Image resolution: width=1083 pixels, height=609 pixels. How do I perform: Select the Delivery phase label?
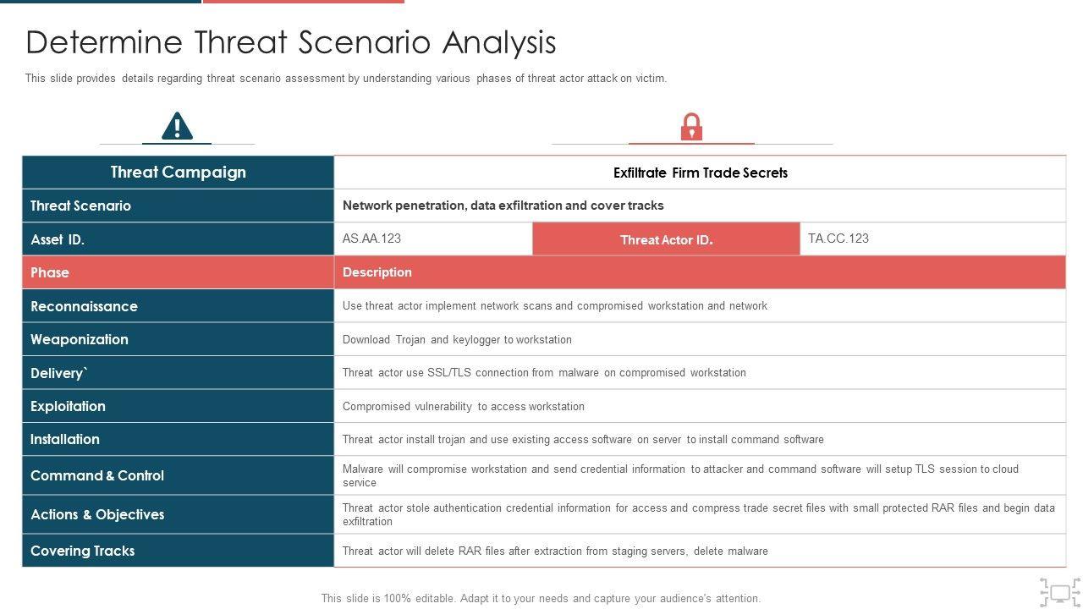(x=59, y=373)
